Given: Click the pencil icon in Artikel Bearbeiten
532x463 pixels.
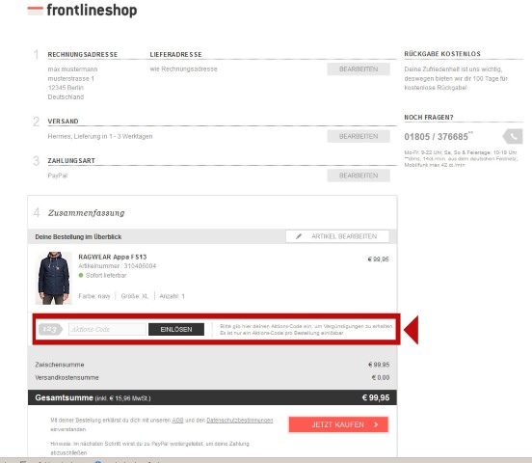Looking at the screenshot, I should (x=299, y=236).
